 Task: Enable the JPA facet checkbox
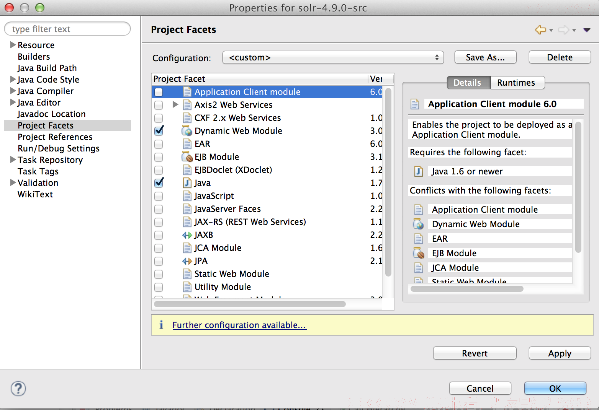(x=159, y=261)
